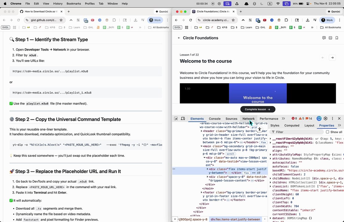Open the DevTools three-dot customize menu
Screen dimensions: 344x222
pos(332,119)
